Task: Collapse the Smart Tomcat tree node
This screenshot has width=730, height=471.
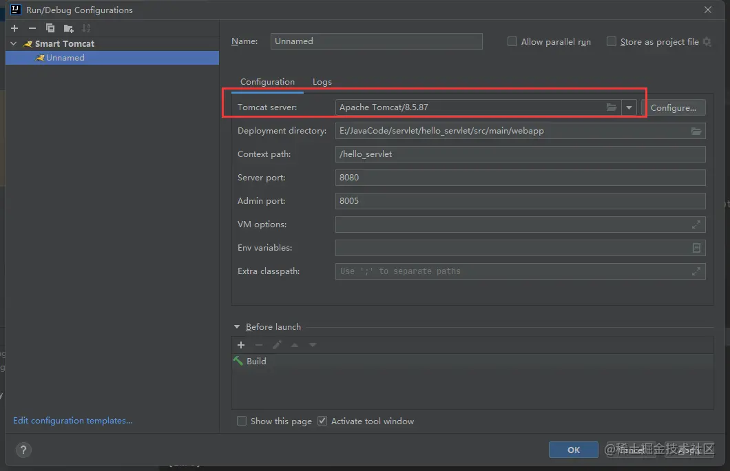Action: (x=14, y=44)
